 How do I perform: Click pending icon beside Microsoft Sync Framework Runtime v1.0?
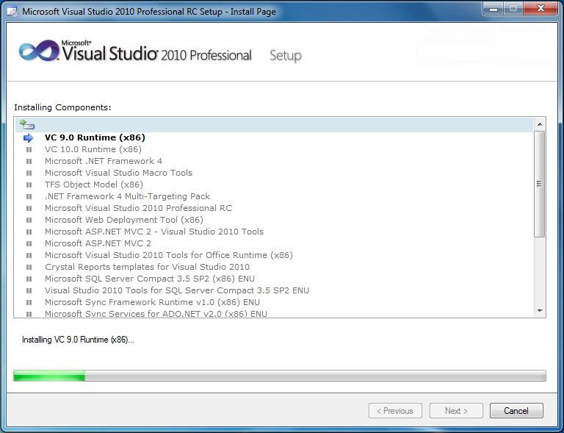29,302
